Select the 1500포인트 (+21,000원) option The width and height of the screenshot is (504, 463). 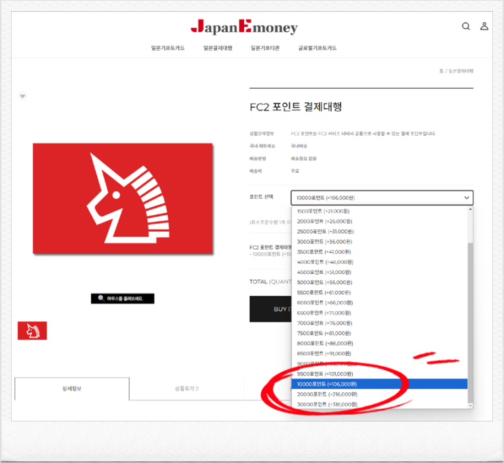379,211
